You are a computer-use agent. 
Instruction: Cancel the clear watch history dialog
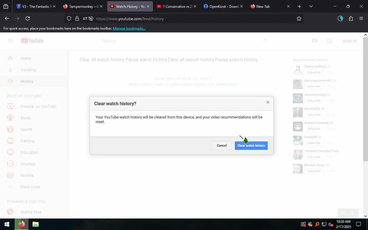click(221, 145)
